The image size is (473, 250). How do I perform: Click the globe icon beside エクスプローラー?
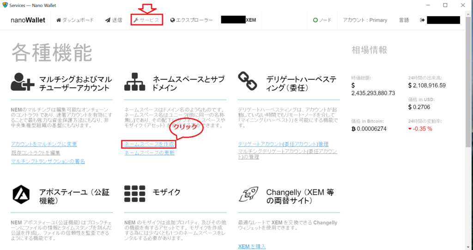173,20
